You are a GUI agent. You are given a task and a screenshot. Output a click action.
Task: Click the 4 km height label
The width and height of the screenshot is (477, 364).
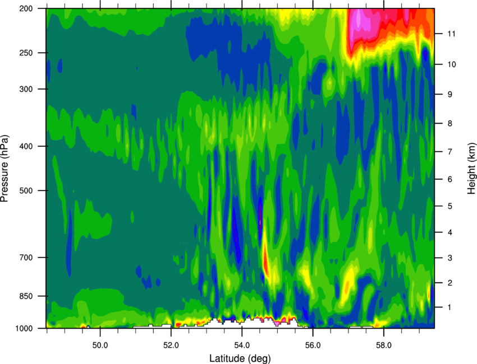(450, 232)
